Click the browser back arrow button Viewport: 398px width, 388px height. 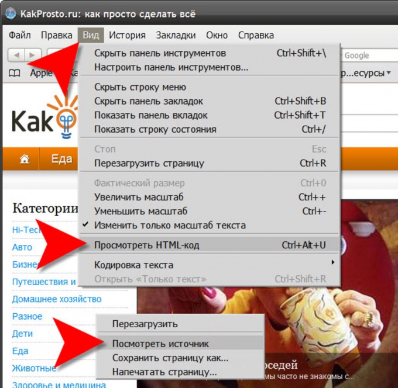coord(16,55)
